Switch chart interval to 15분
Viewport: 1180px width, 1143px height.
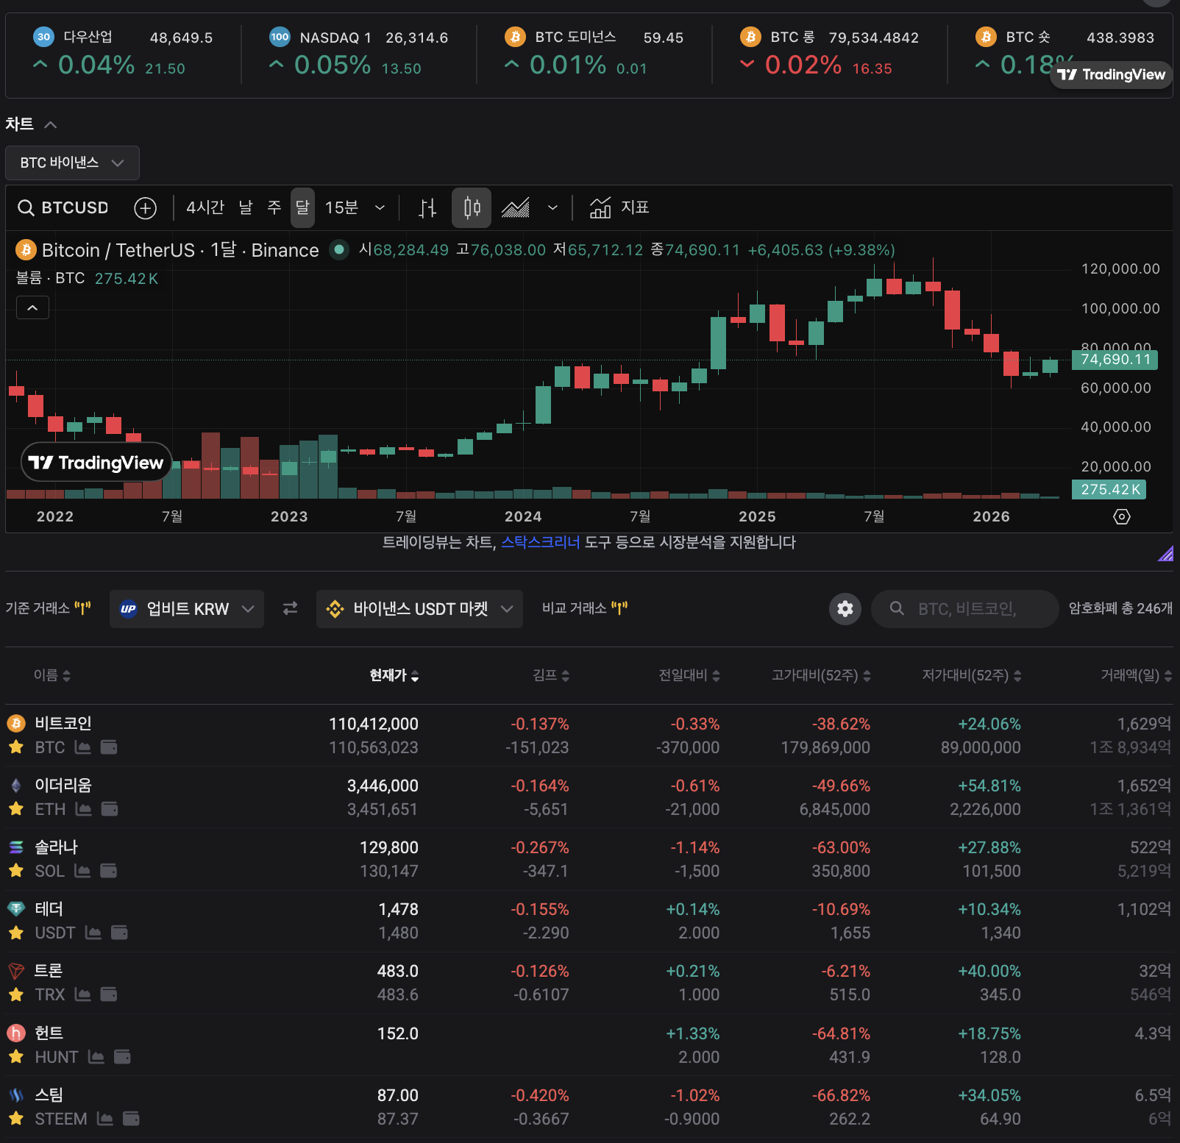pyautogui.click(x=341, y=208)
